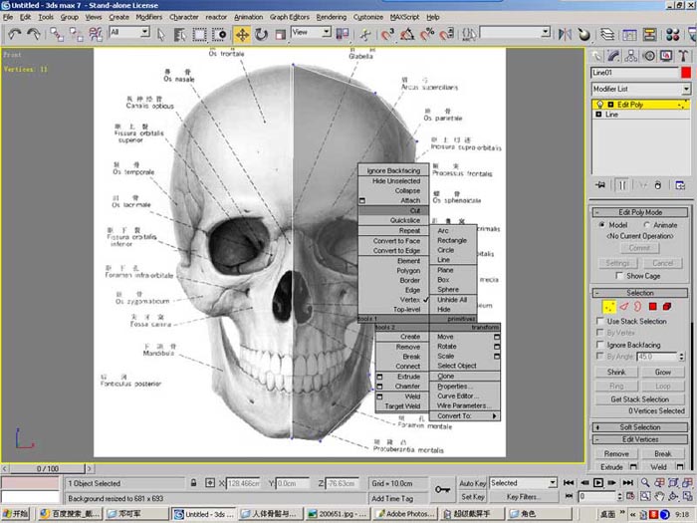
Task: Toggle 3D Snaps in the toolbar
Action: point(387,34)
